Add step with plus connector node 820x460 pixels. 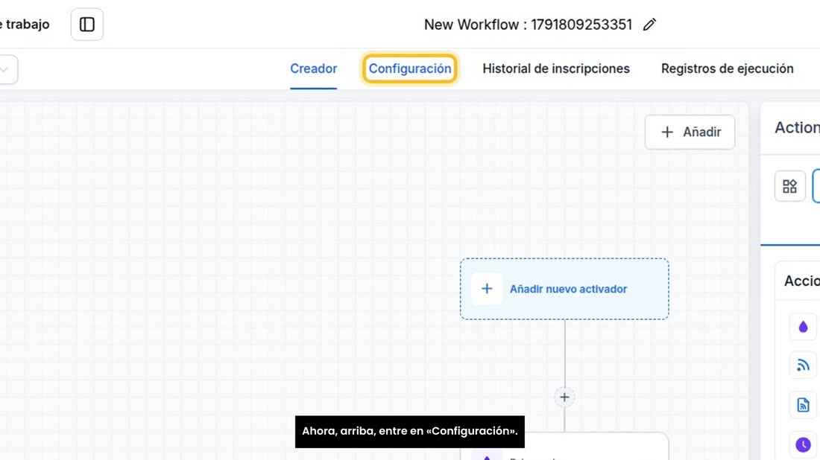pyautogui.click(x=564, y=397)
